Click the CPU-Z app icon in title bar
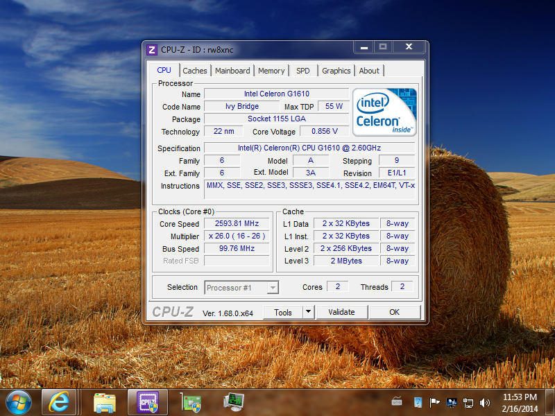This screenshot has height=416, width=555. click(x=152, y=49)
